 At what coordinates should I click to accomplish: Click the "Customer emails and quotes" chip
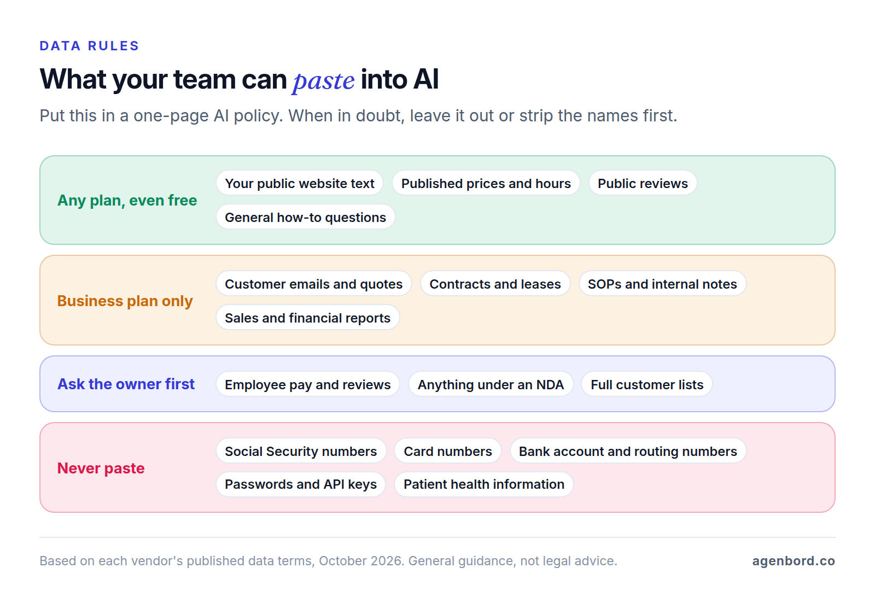click(x=314, y=284)
